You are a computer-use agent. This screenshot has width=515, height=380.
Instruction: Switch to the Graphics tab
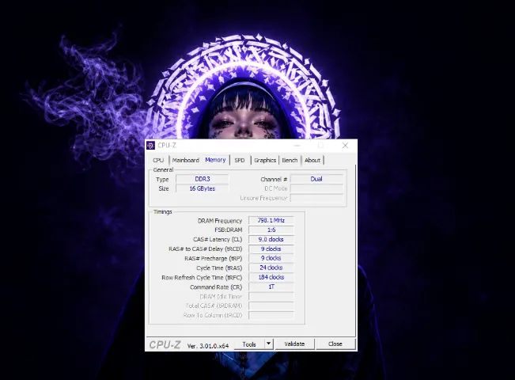coord(265,160)
